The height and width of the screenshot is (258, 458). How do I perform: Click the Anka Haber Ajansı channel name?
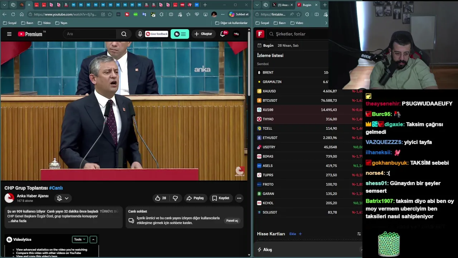(33, 196)
